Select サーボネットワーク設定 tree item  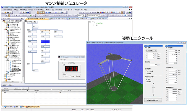point(15,32)
